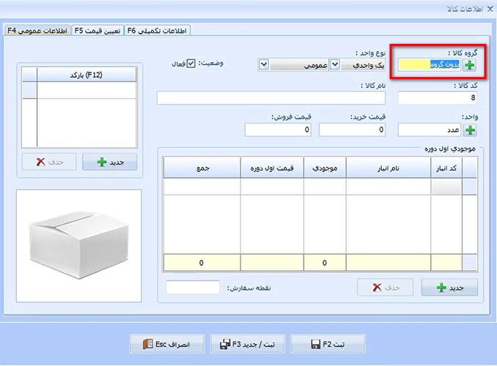This screenshot has width=497, height=366.
Task: Click the قیمت فروش input field
Action: [278, 130]
